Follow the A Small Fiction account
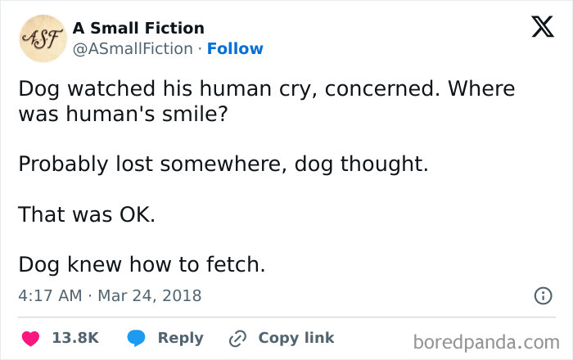The image size is (573, 360). 235,48
